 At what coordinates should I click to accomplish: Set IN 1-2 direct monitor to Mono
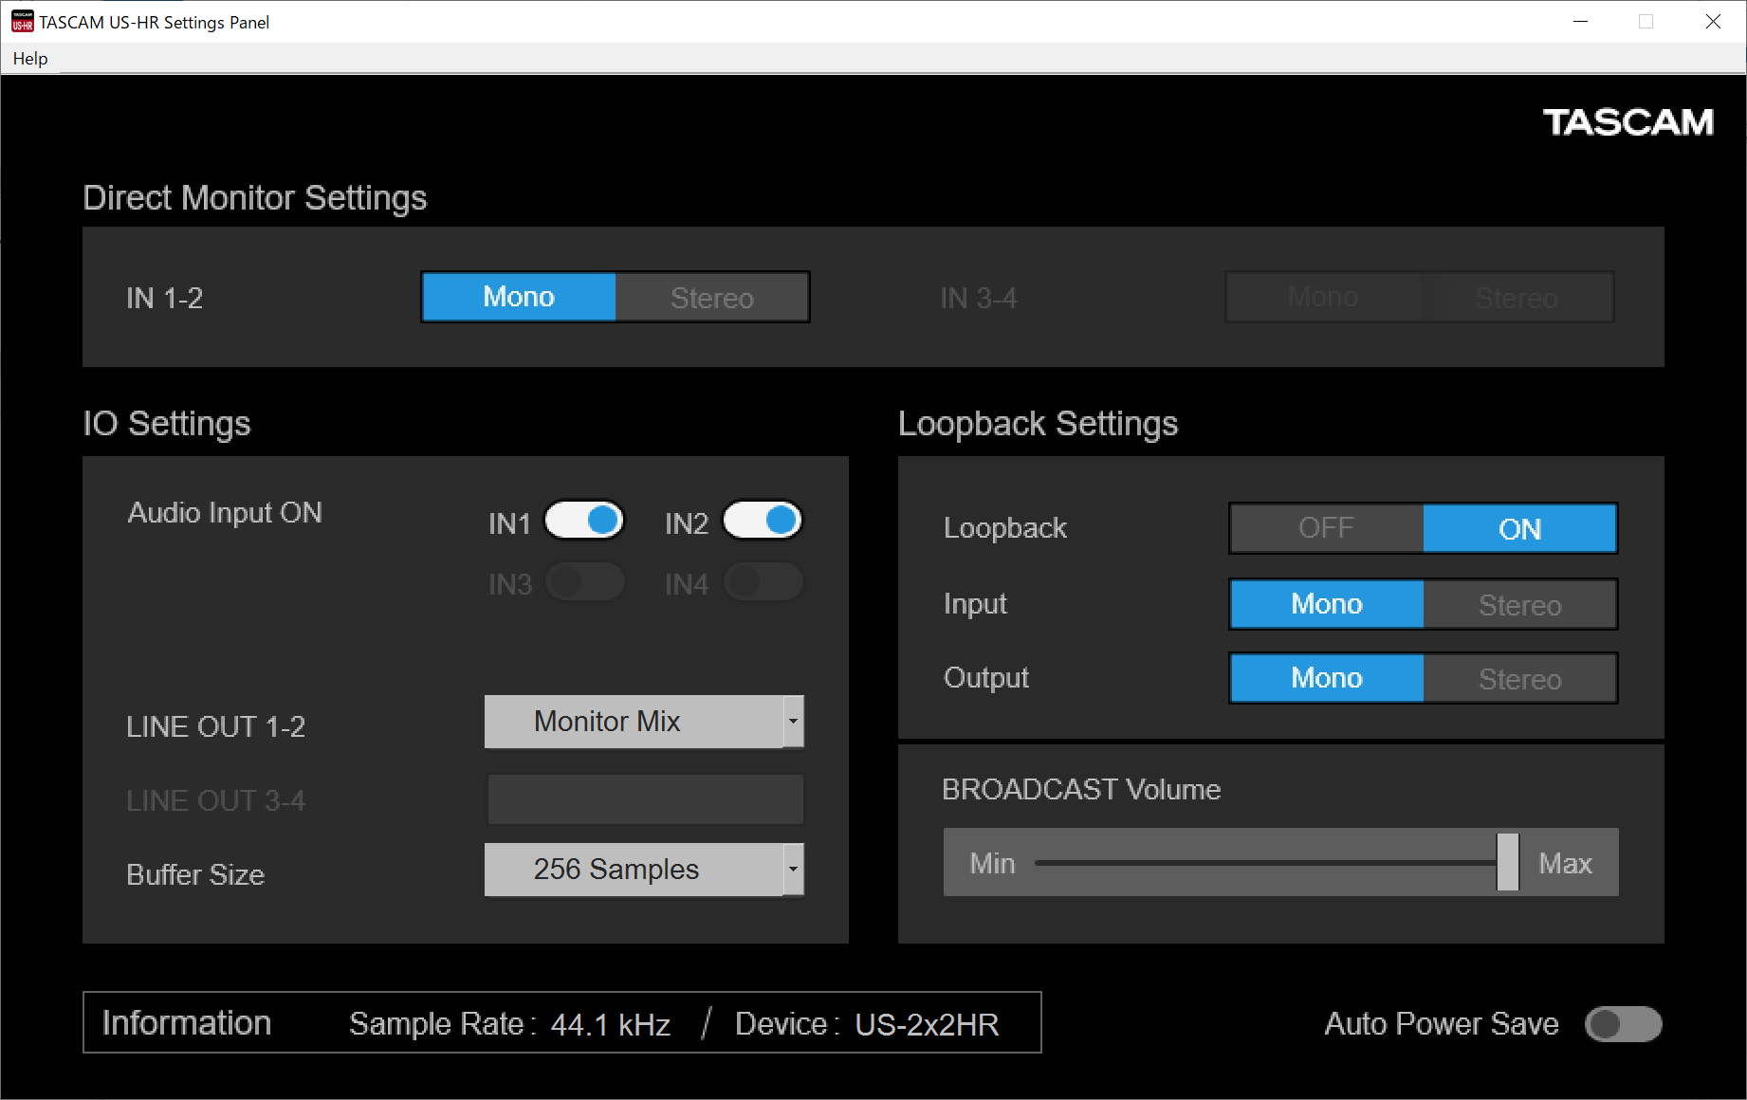(x=519, y=297)
